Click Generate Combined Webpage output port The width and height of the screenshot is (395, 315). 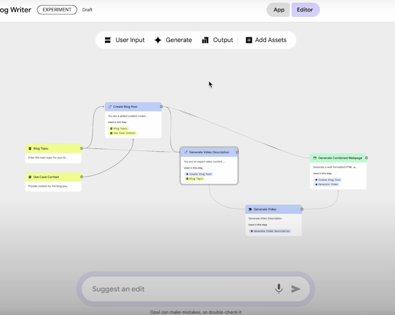point(366,158)
